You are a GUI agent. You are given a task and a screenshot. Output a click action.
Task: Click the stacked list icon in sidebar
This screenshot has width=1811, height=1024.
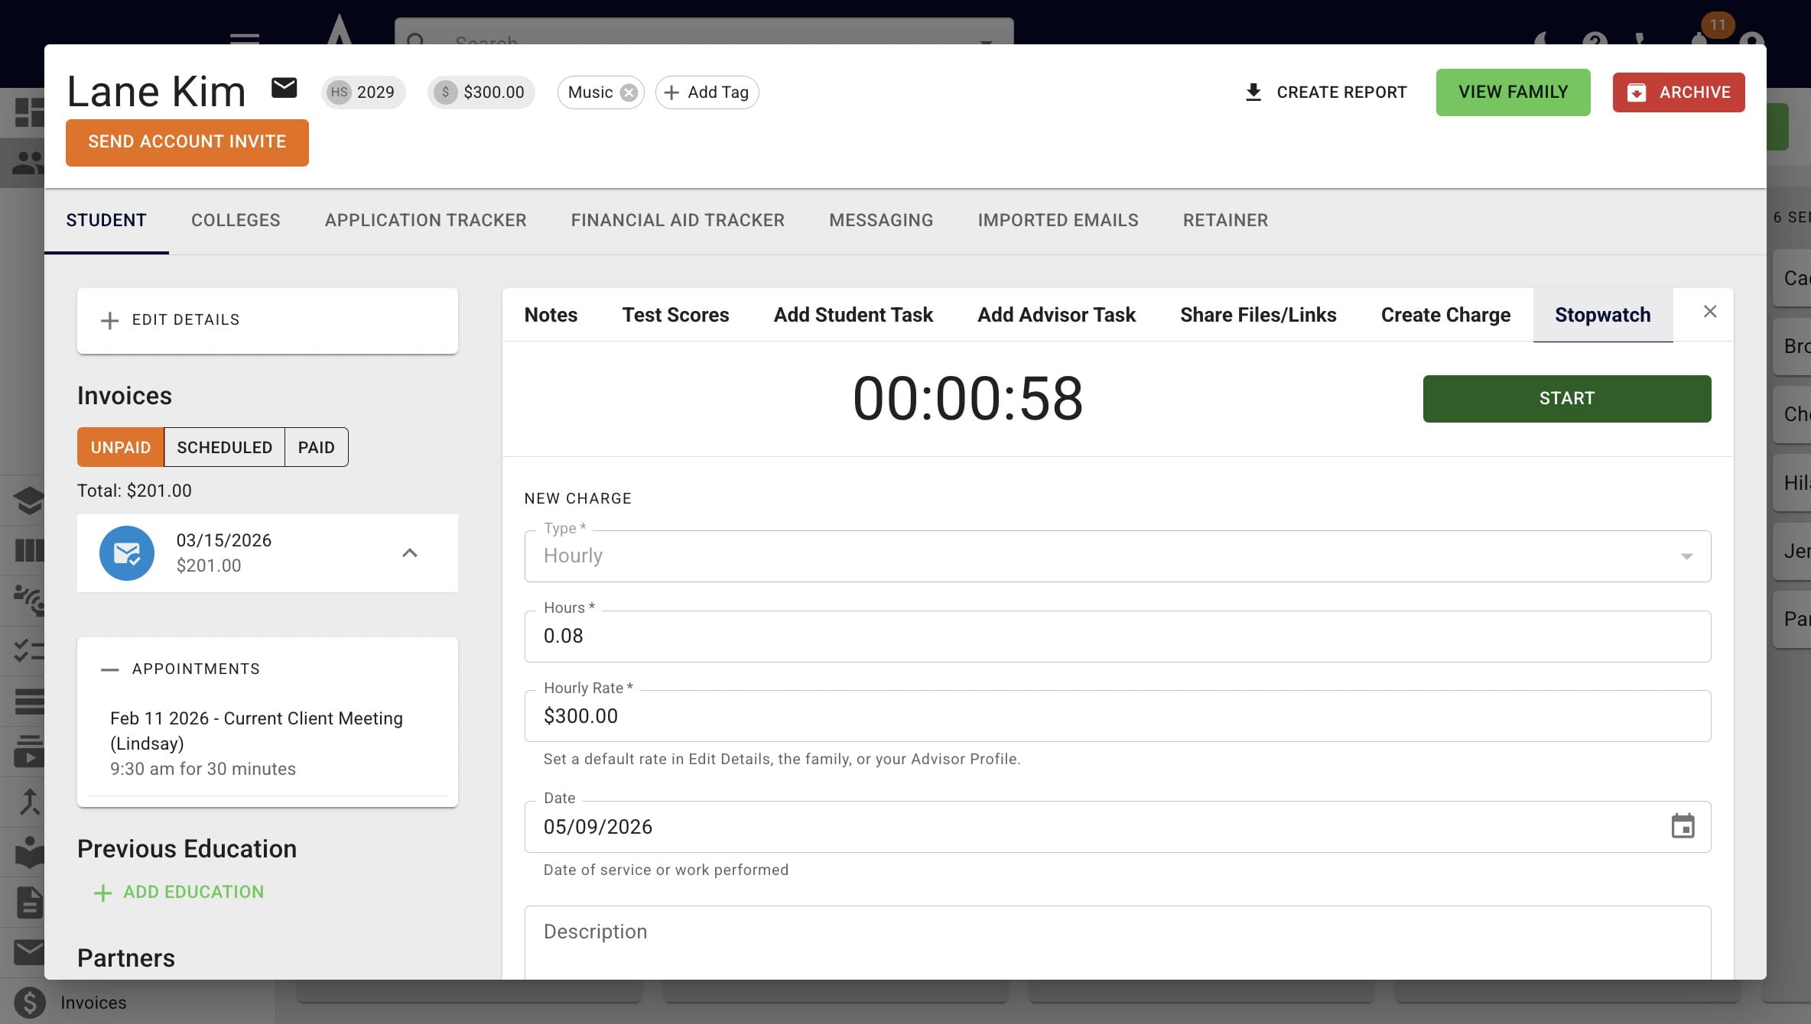[29, 702]
